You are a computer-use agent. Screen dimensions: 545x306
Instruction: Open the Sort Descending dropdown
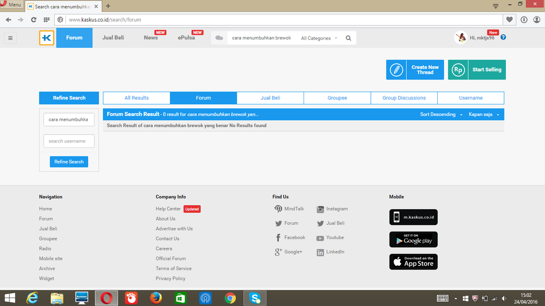(x=441, y=114)
